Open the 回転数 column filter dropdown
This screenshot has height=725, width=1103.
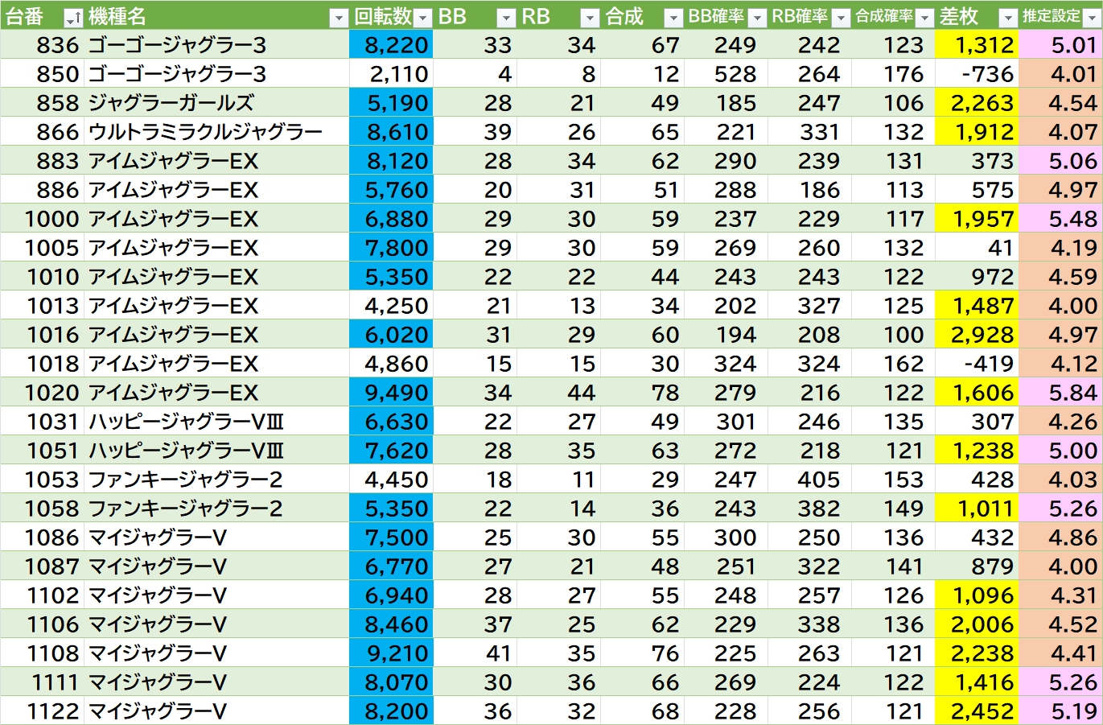[422, 18]
